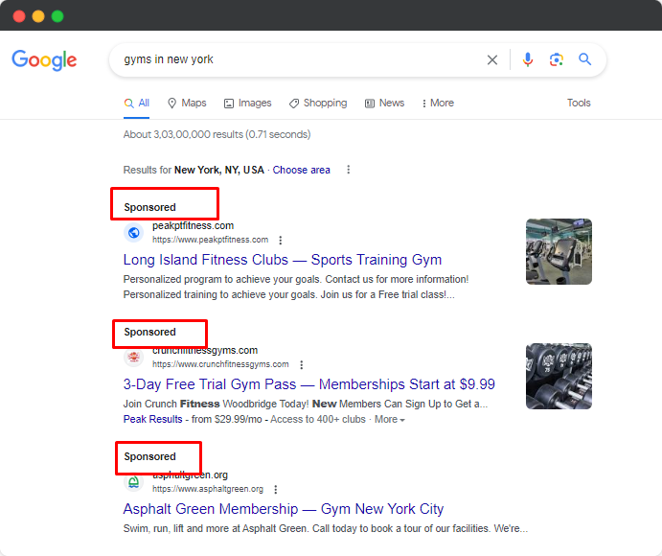Open the 'Peak Results' sitelink
The width and height of the screenshot is (662, 556).
pyautogui.click(x=153, y=419)
